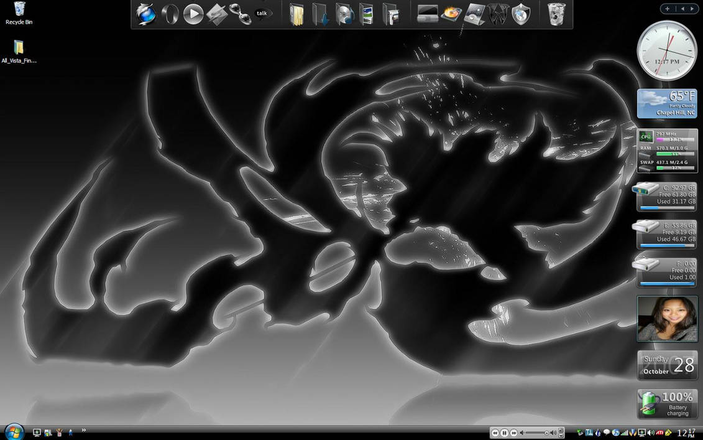Click Switch between windows Quick Launch icon
Viewport: 703px width, 440px height.
click(x=47, y=433)
